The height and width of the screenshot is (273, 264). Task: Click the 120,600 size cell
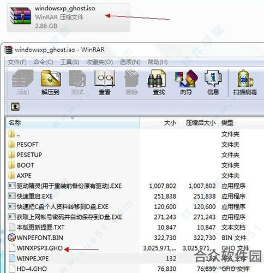165,207
